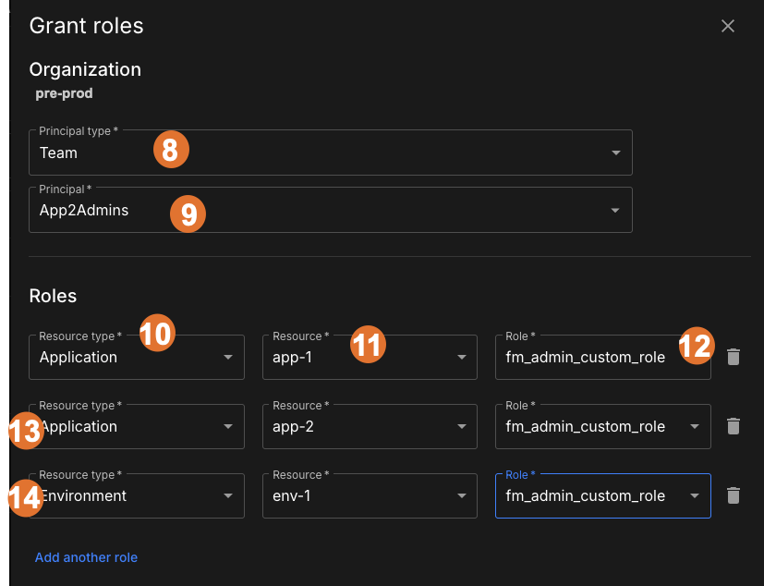This screenshot has width=764, height=586.
Task: Delete the app-1 role assignment row
Action: click(734, 357)
